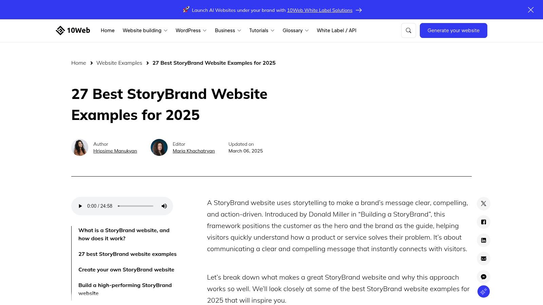This screenshot has width=543, height=305.
Task: Click the rocket emoji in the banner
Action: 186,10
